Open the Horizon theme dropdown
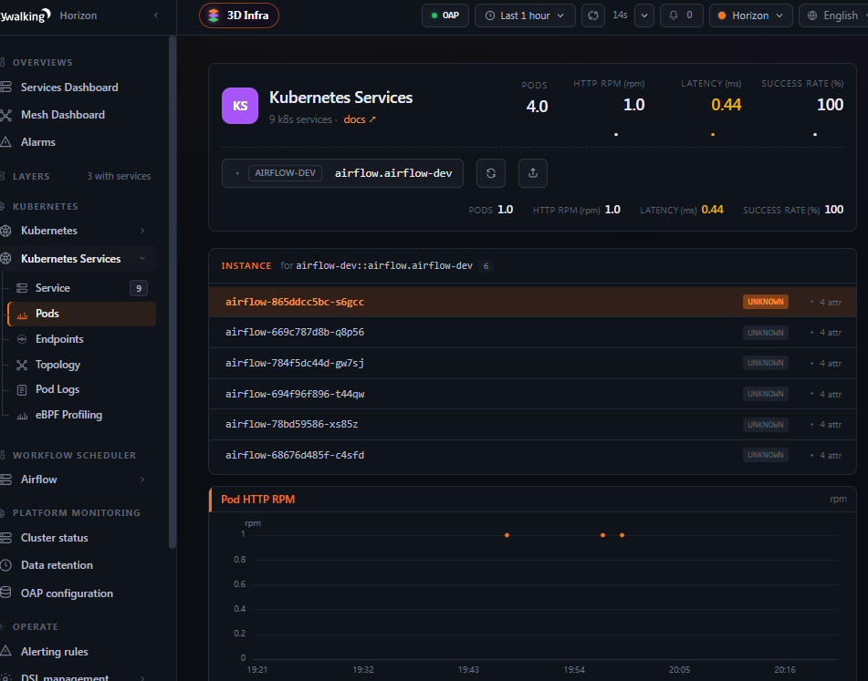 (x=750, y=15)
